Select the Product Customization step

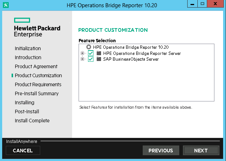coord(38,75)
